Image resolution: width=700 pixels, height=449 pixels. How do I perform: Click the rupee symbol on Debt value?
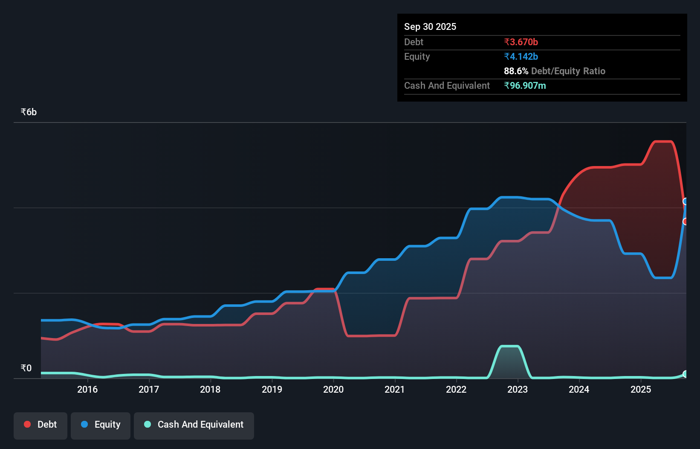pos(507,42)
